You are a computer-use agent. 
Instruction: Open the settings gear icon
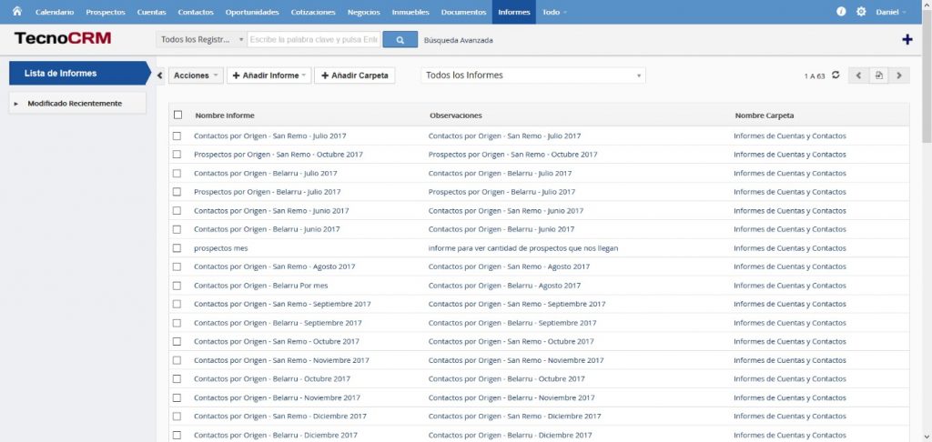(x=861, y=12)
